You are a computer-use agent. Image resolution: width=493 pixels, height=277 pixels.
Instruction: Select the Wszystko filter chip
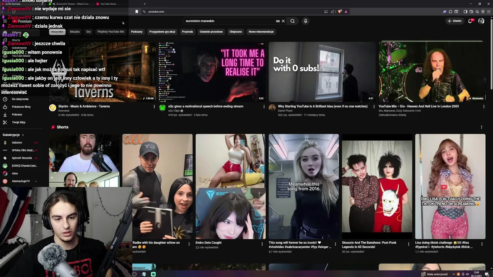[57, 32]
